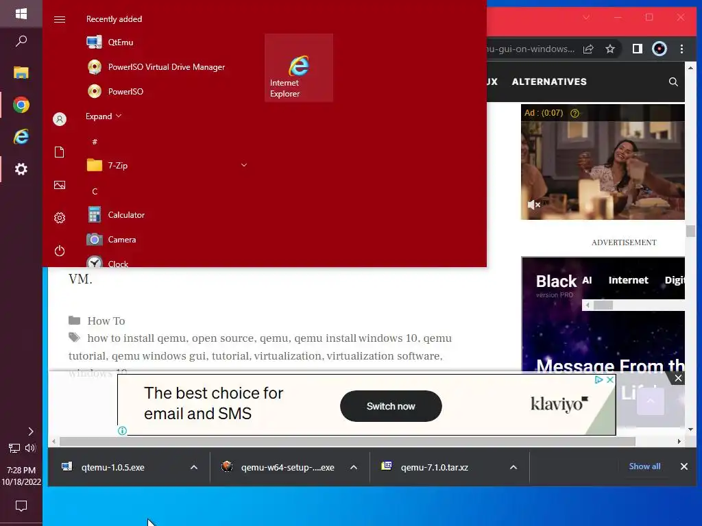Open the How To category link
This screenshot has width=702, height=526.
[106, 321]
